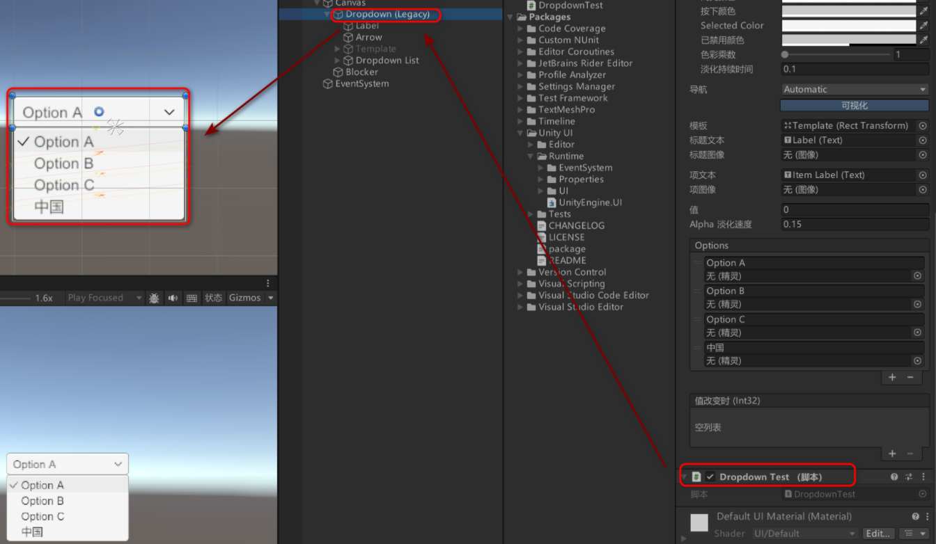This screenshot has height=544, width=936.
Task: Select EventSystem in the hierarchy
Action: pyautogui.click(x=362, y=84)
